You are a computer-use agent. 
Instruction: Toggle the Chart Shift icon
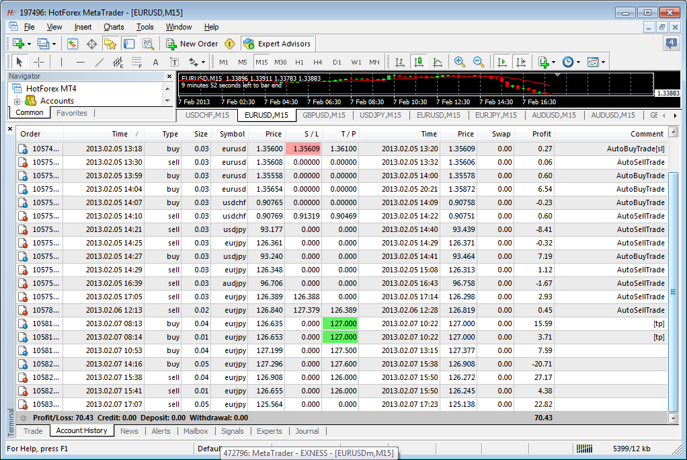tap(521, 62)
